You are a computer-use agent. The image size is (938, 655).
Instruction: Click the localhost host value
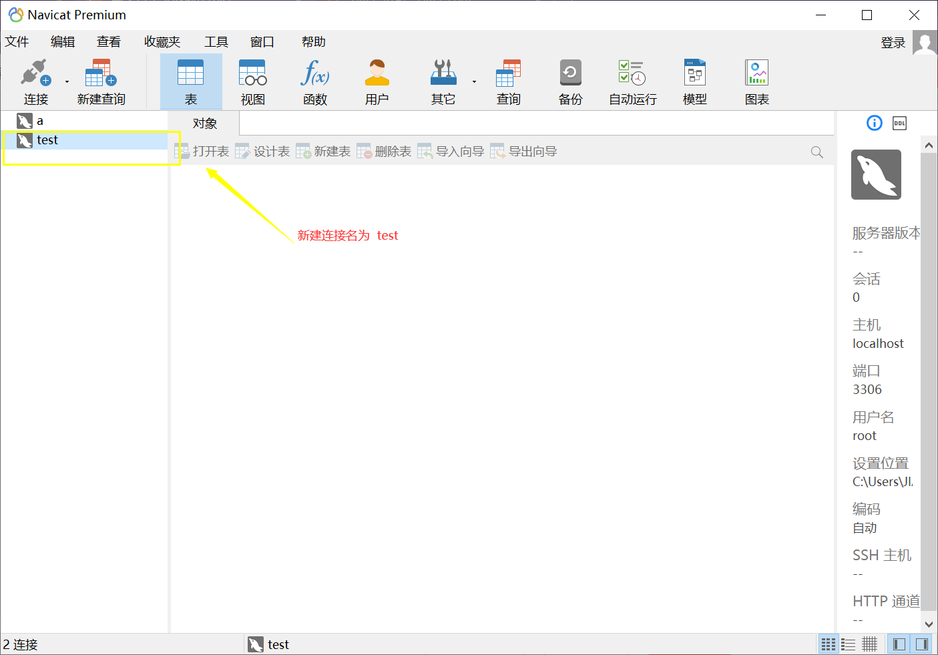[x=878, y=343]
